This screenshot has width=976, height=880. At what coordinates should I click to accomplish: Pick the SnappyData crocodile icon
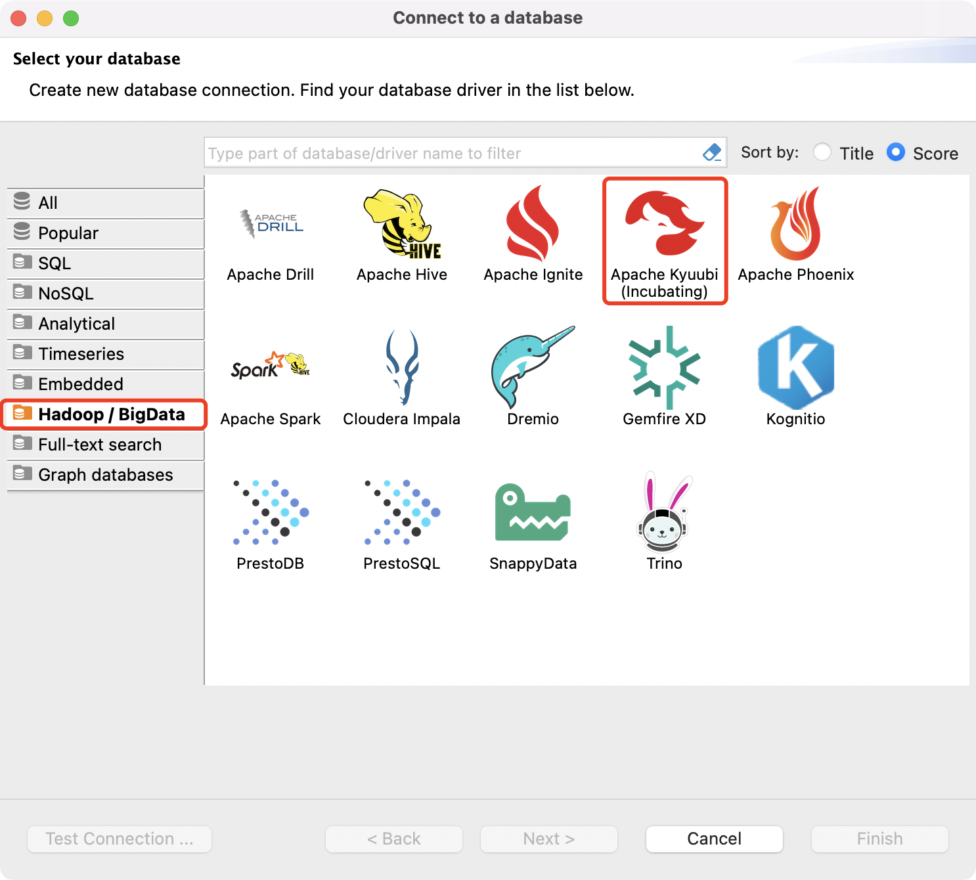tap(533, 512)
